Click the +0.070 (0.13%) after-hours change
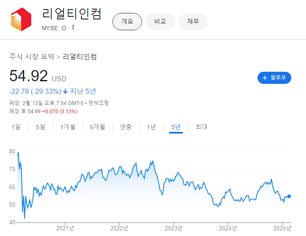Image resolution: width=306 pixels, height=236 pixels. click(x=60, y=112)
